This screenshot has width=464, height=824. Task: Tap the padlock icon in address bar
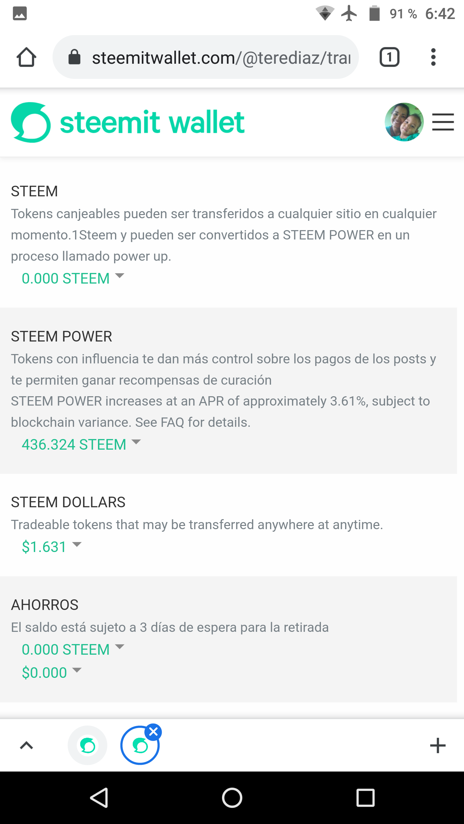74,57
